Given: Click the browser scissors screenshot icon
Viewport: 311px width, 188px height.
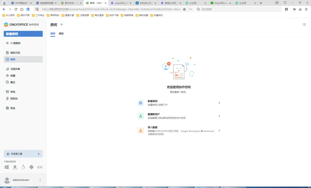Looking at the screenshot, I should 300,9.
